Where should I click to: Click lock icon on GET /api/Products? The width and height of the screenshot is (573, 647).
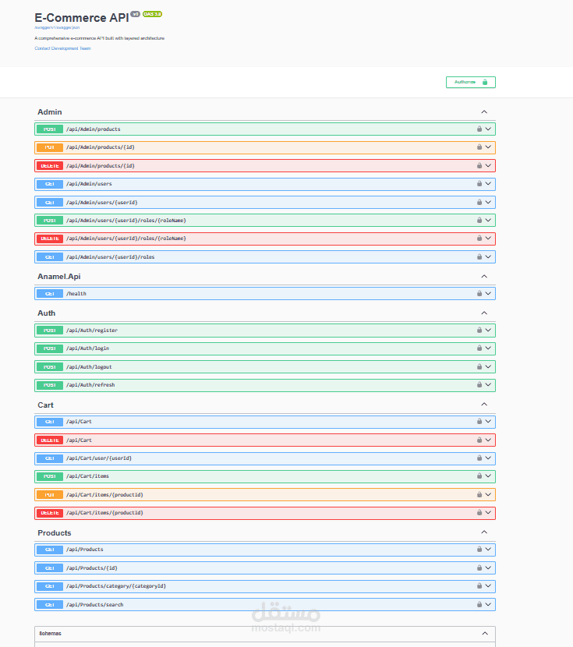tap(479, 550)
